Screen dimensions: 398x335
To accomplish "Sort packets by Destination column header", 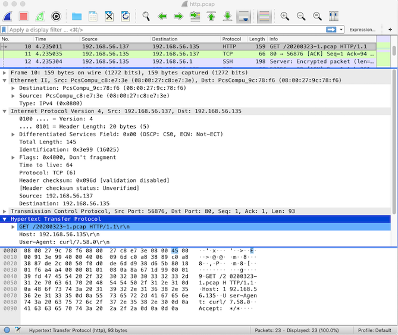I will click(185, 39).
